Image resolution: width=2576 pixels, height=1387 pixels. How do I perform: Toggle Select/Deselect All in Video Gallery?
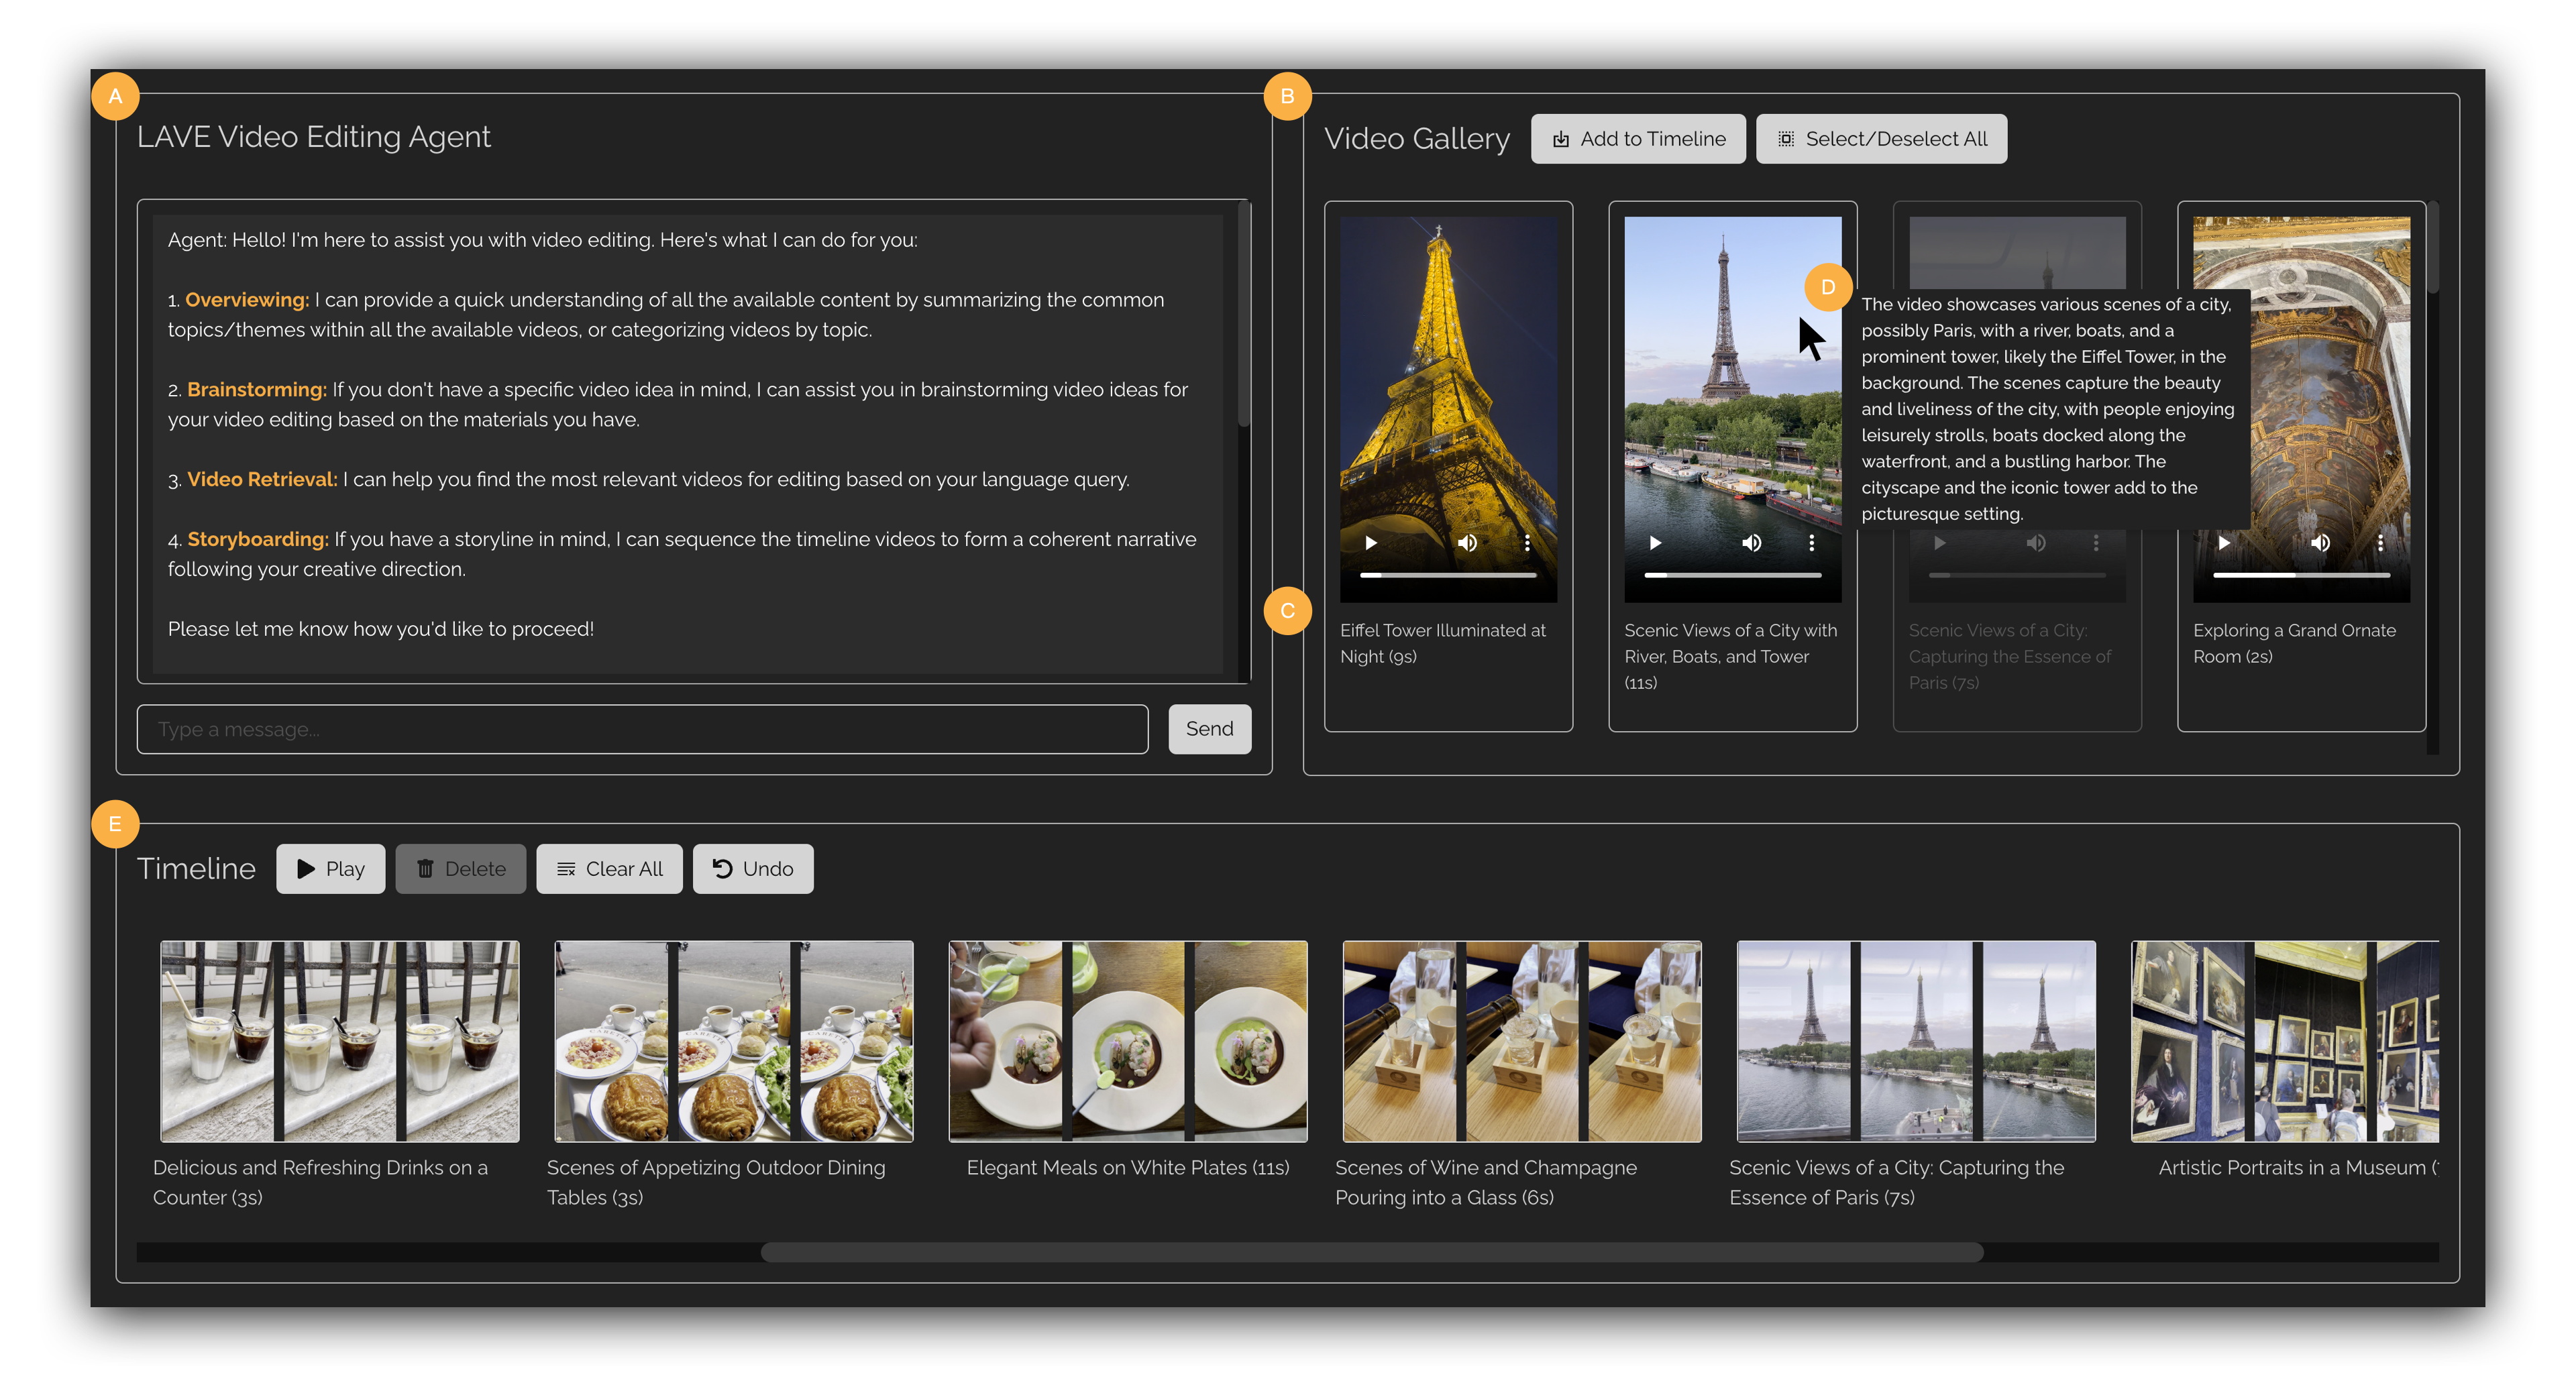coord(1881,139)
